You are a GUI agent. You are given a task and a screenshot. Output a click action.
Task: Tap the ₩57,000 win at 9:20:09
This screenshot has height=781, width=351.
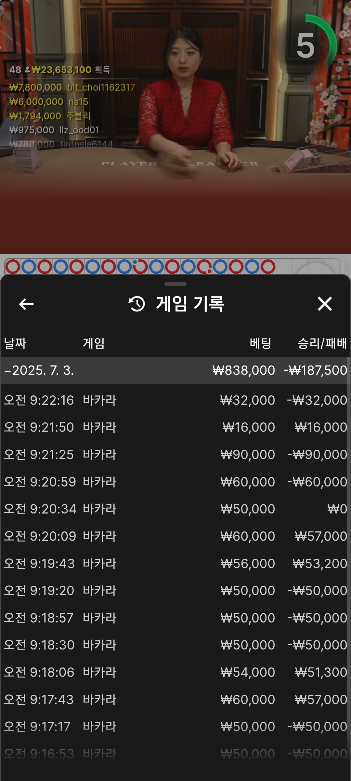point(321,537)
